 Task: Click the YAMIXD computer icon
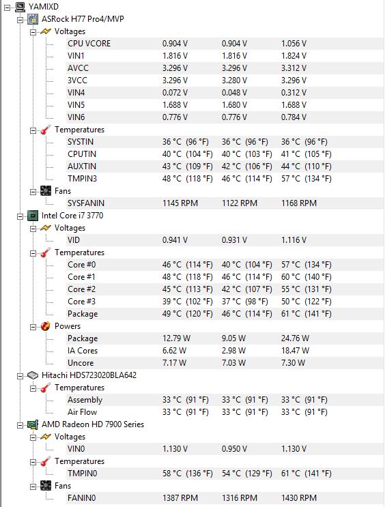pos(20,7)
